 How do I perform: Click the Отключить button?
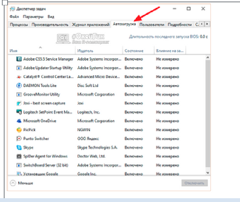pyautogui.click(x=195, y=183)
